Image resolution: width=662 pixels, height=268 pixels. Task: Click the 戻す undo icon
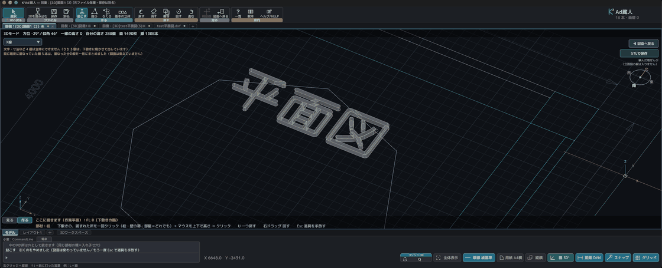tap(141, 12)
